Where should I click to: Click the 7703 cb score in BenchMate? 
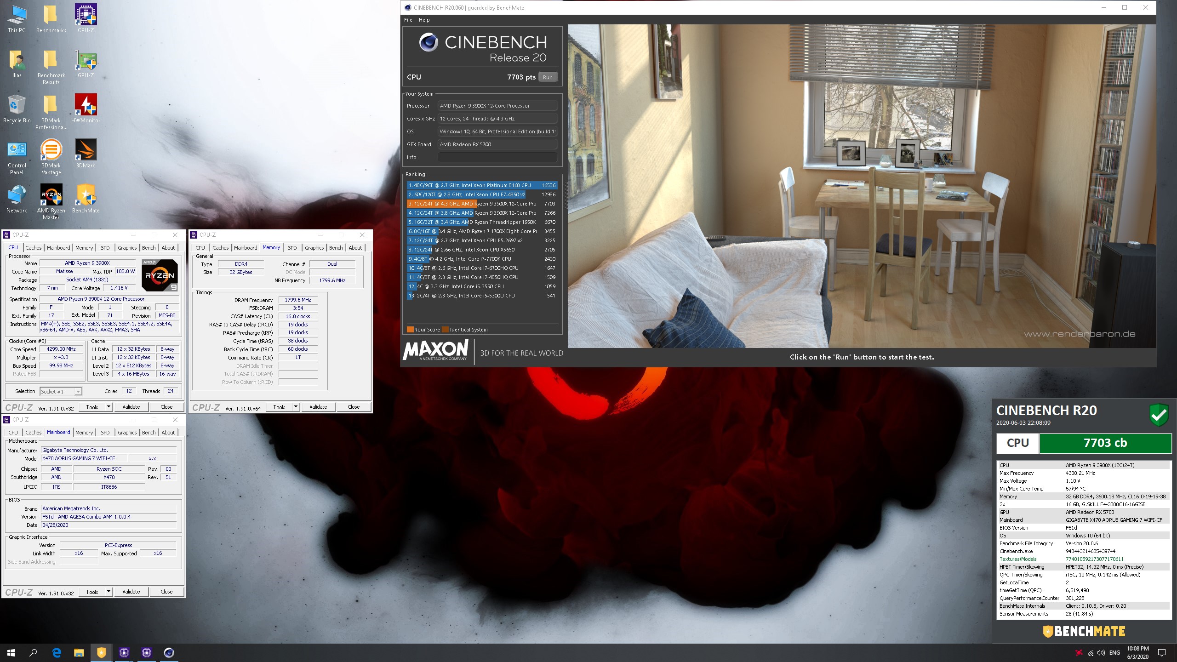point(1105,443)
